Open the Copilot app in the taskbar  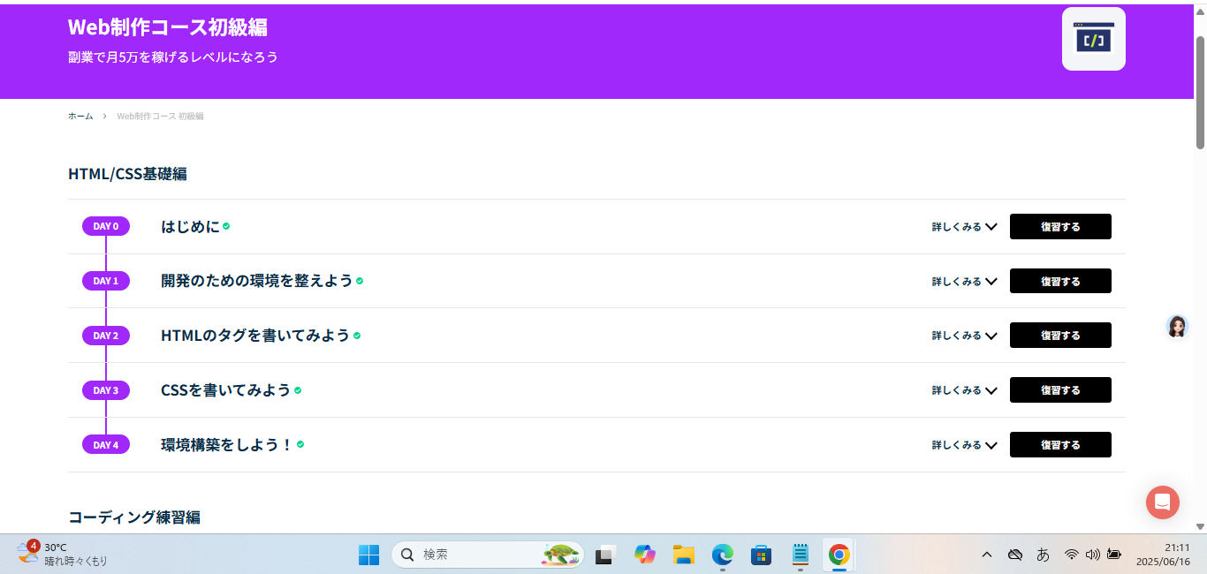pos(644,555)
